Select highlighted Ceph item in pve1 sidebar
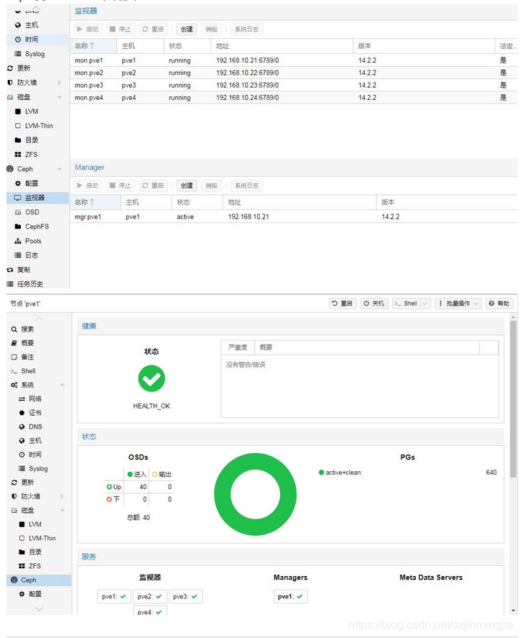The height and width of the screenshot is (638, 520). click(39, 580)
